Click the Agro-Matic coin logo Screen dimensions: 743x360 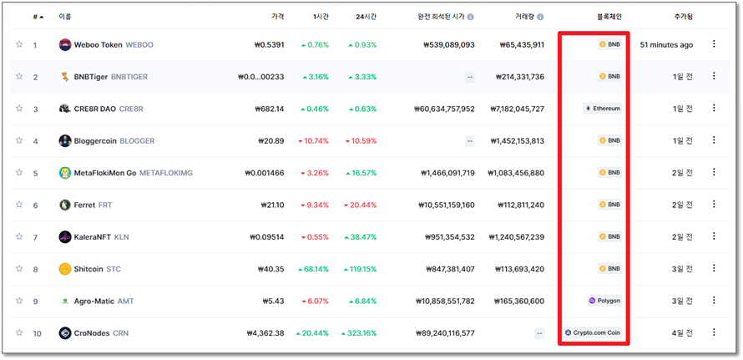click(65, 302)
